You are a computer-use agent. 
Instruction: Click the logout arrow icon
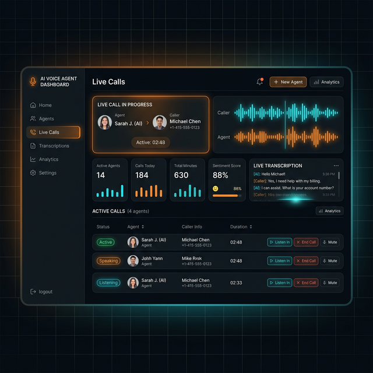click(x=33, y=291)
